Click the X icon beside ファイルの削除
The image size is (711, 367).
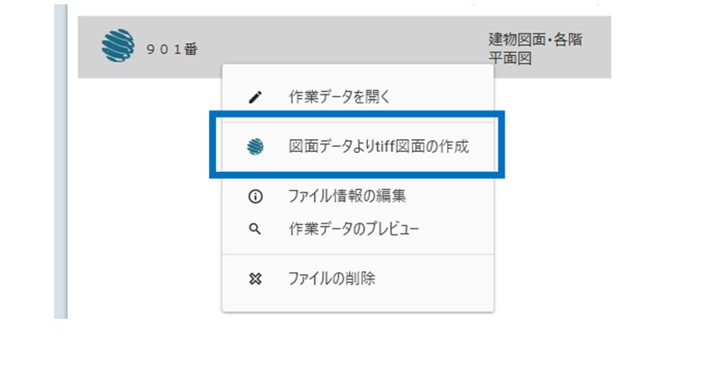255,278
